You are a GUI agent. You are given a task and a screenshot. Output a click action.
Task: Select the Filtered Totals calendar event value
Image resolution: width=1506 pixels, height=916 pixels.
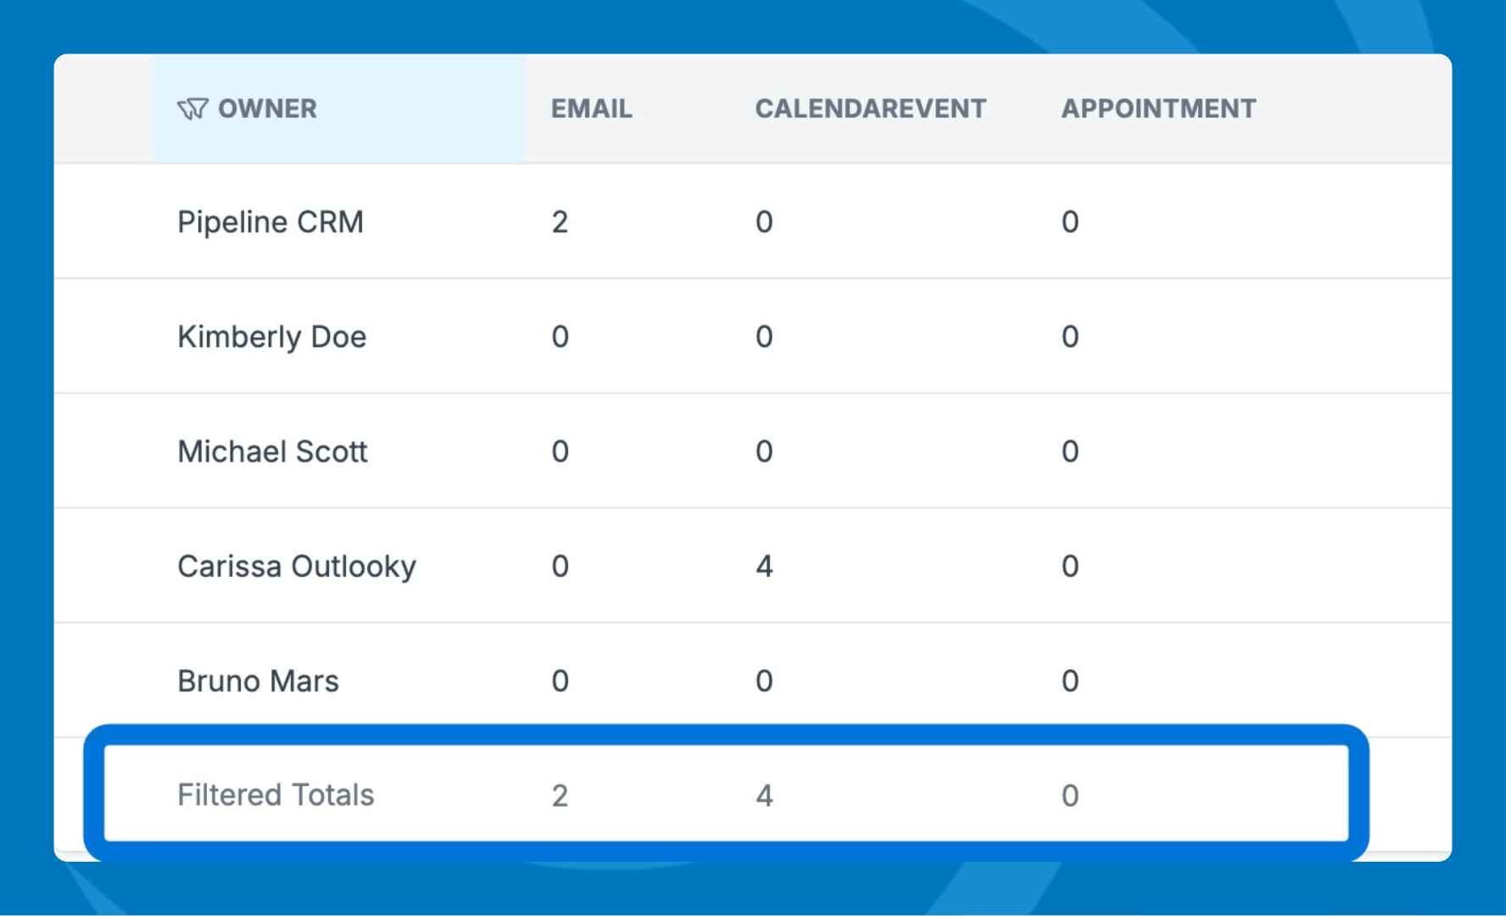point(764,796)
